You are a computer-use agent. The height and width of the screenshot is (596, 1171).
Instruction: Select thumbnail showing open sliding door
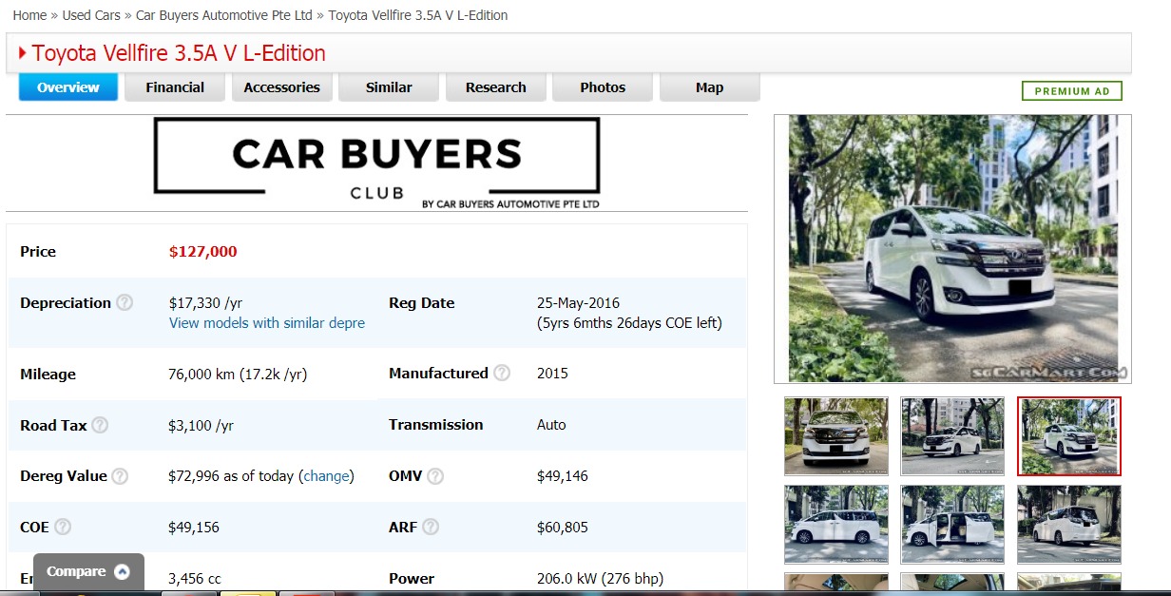click(x=952, y=525)
